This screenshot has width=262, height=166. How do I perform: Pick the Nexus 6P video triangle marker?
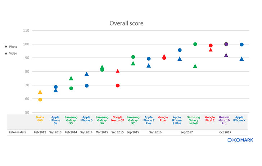(118, 71)
